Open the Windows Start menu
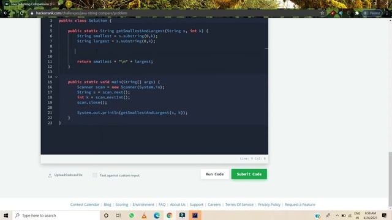 tap(6, 215)
